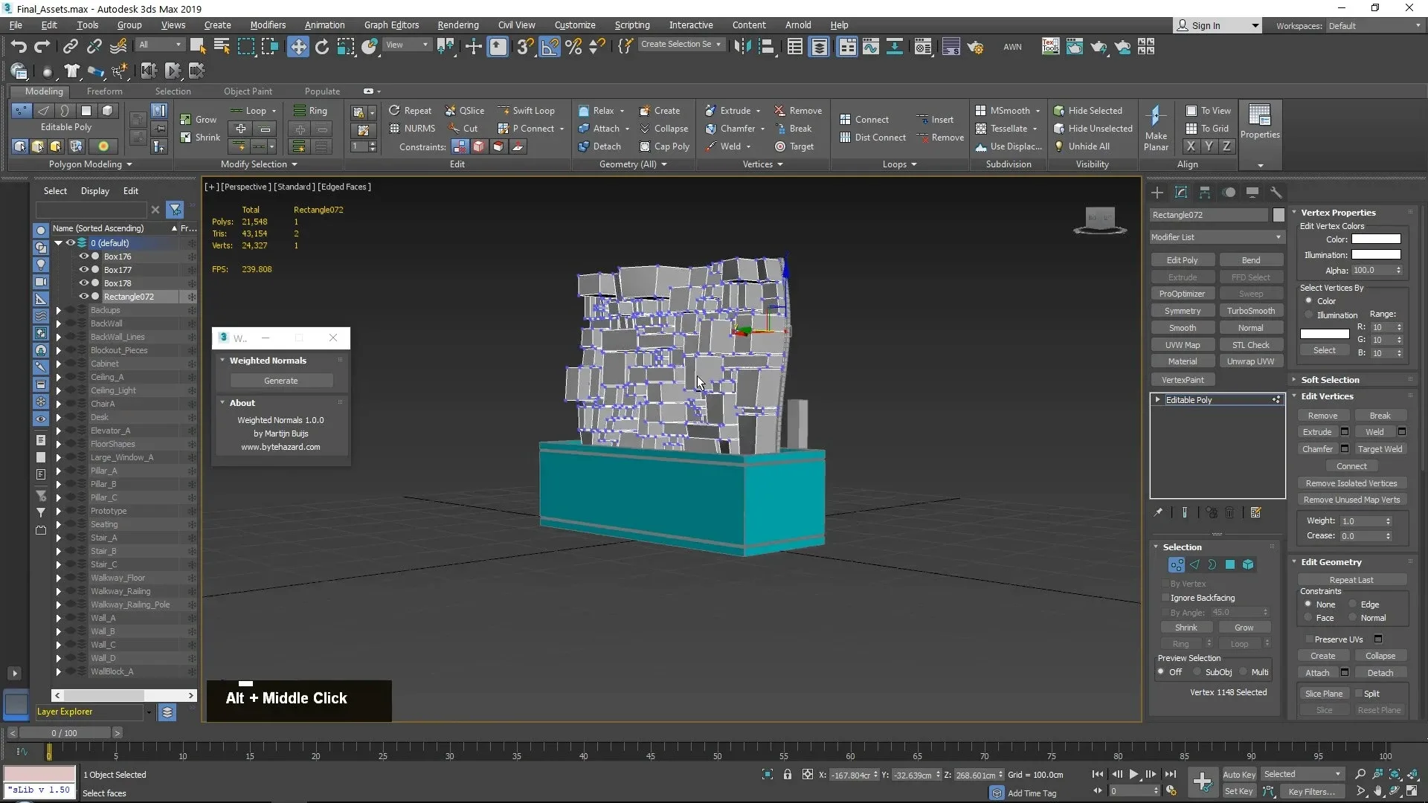
Task: Open the Graph Editors menu
Action: (391, 25)
